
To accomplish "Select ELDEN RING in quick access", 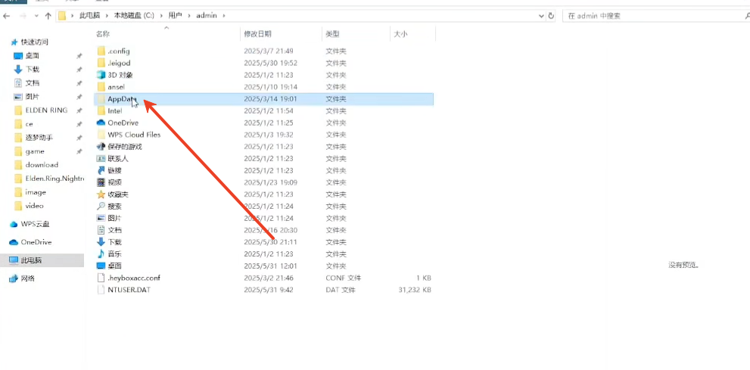I will [x=46, y=110].
